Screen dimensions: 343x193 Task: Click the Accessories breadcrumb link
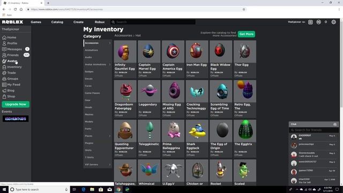tap(123, 35)
